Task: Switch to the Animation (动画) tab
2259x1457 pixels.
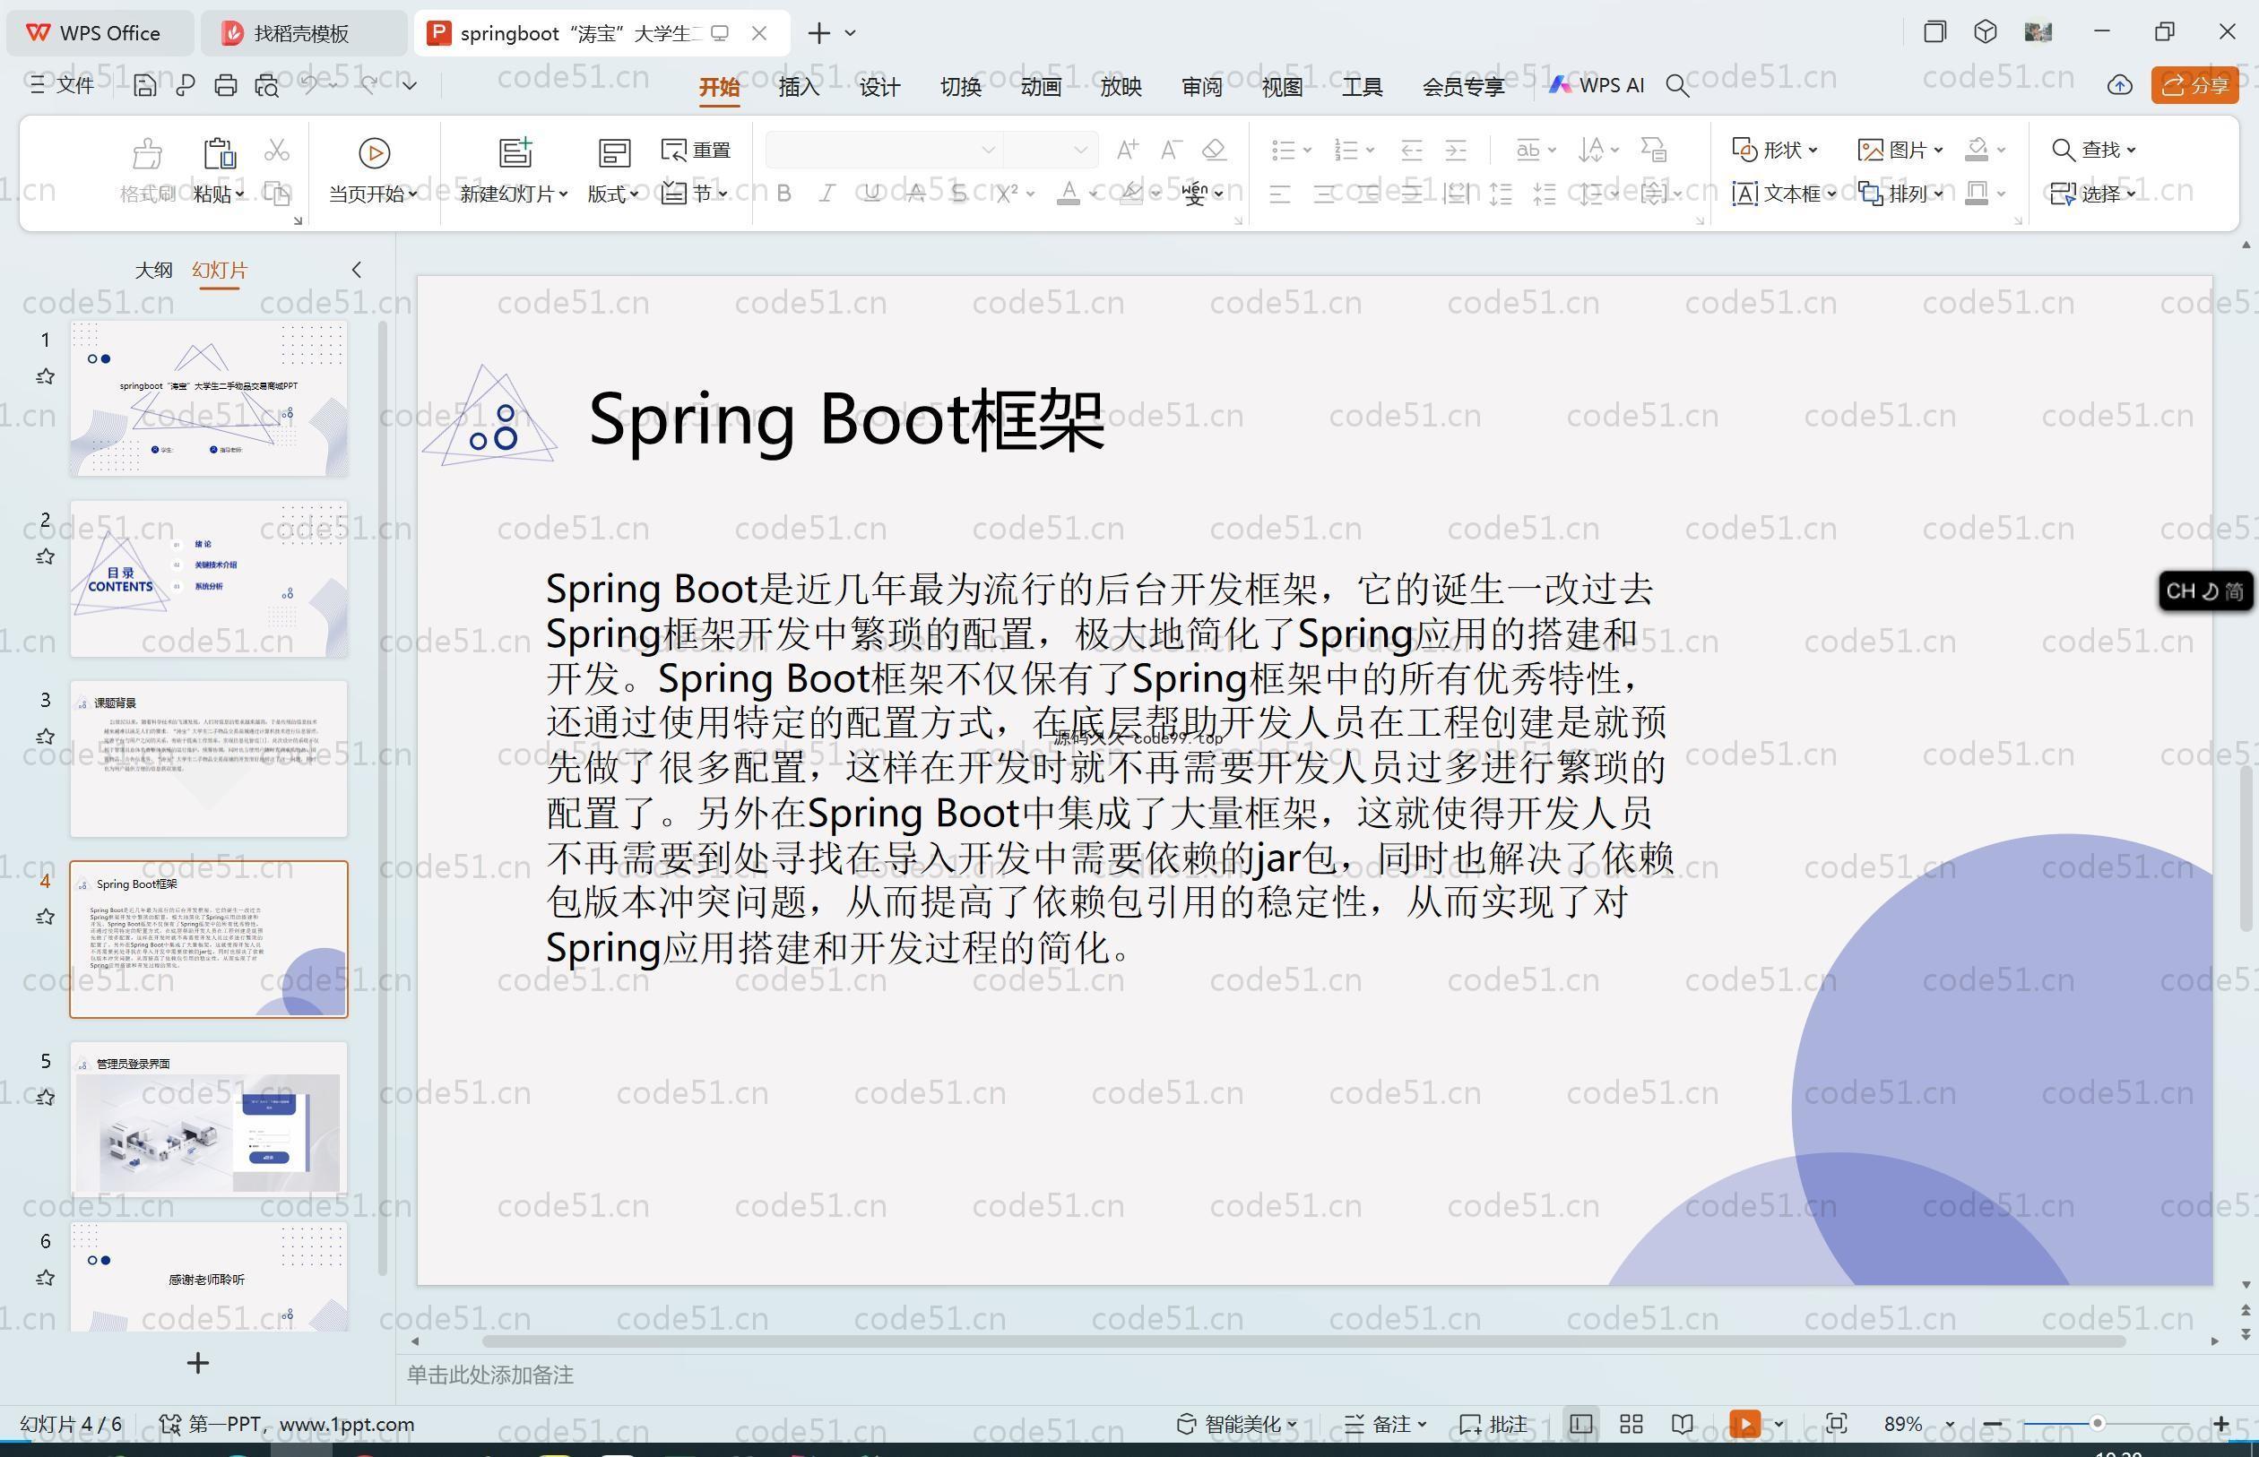Action: [1041, 87]
